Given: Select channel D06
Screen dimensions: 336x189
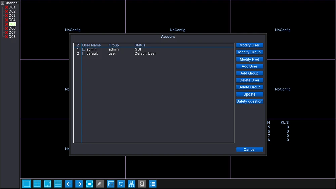Looking at the screenshot, I should click(x=12, y=28).
